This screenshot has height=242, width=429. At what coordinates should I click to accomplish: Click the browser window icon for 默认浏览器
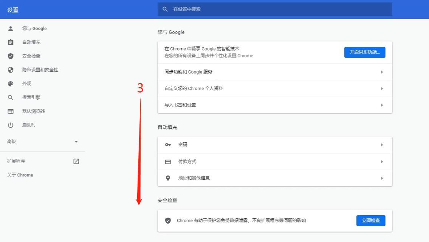coord(11,111)
